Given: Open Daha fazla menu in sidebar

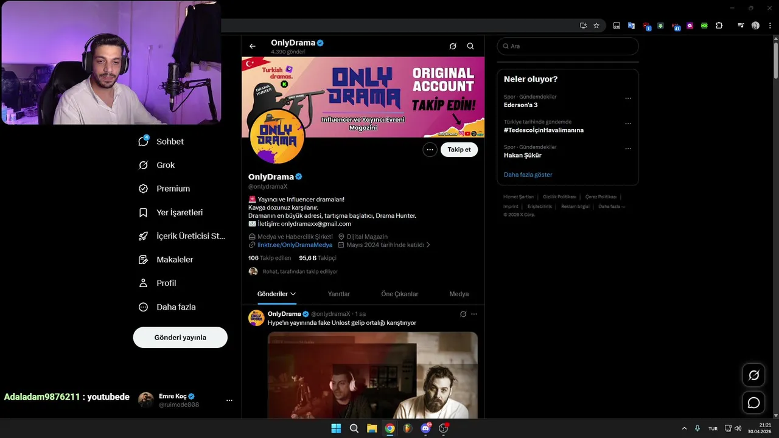Looking at the screenshot, I should [x=167, y=307].
